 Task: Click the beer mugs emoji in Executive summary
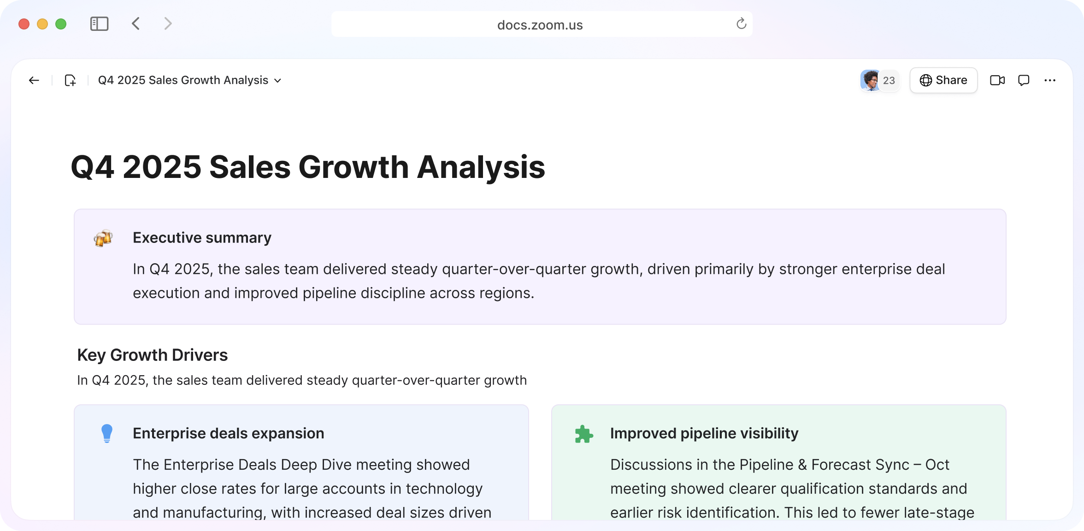pos(103,238)
